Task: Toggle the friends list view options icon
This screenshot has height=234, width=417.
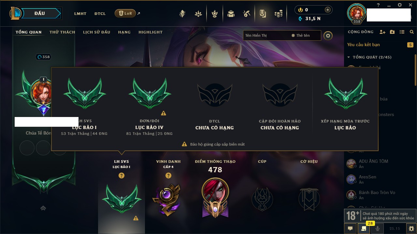Action: [x=402, y=32]
